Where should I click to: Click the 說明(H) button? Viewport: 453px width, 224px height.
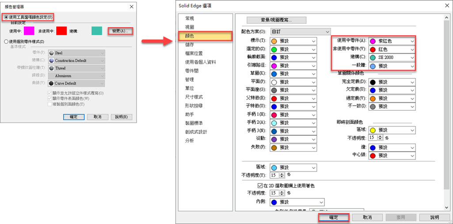tap(122, 117)
